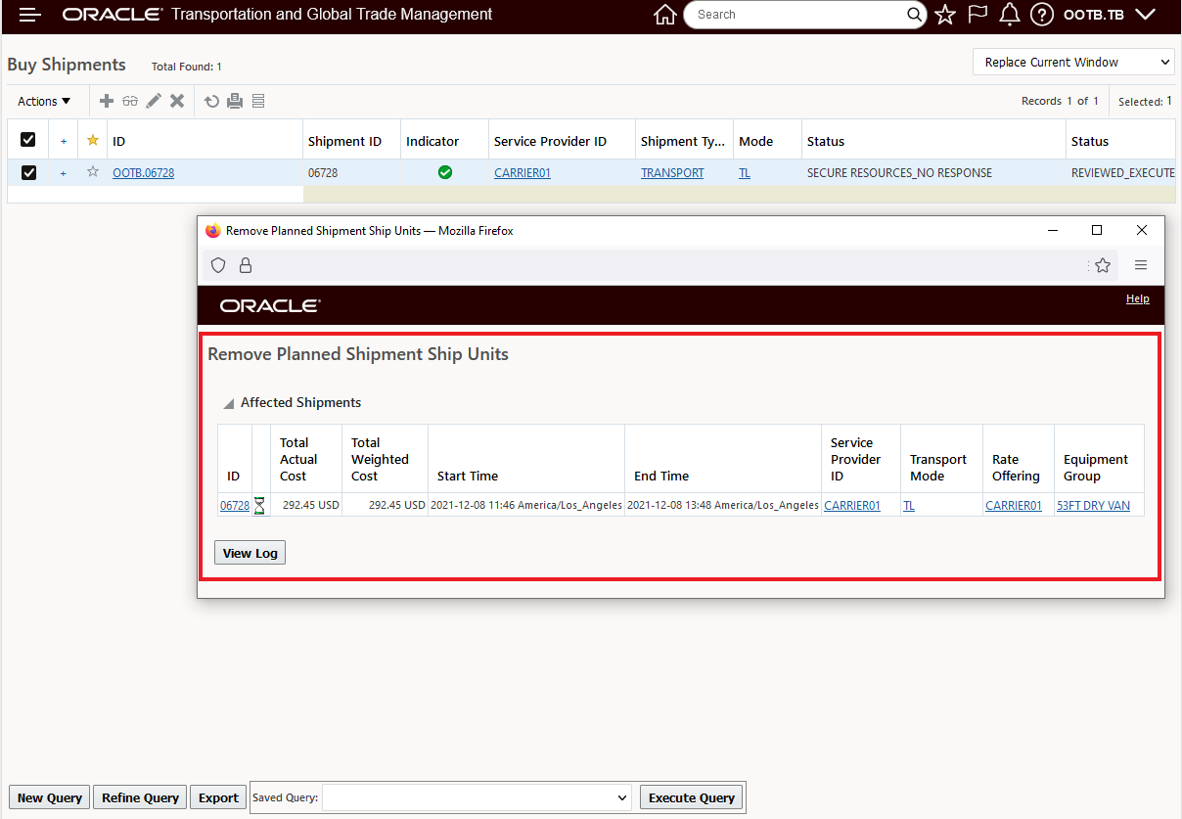Open the 06728 ID link in the popup

[x=234, y=506]
